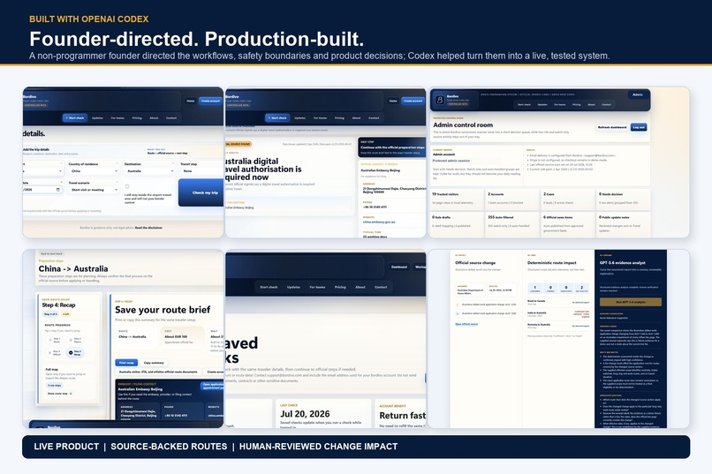The height and width of the screenshot is (474, 712).
Task: Click For teams in trip details screenshot nav
Action: pos(117,118)
